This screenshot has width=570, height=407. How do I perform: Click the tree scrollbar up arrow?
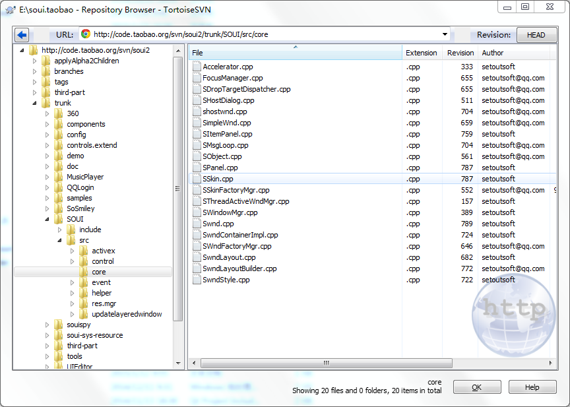[x=177, y=51]
